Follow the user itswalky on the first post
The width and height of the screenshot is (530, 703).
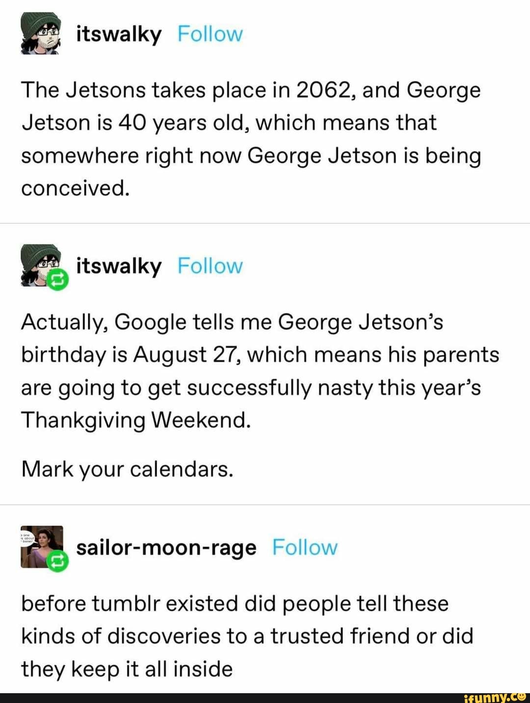point(210,34)
